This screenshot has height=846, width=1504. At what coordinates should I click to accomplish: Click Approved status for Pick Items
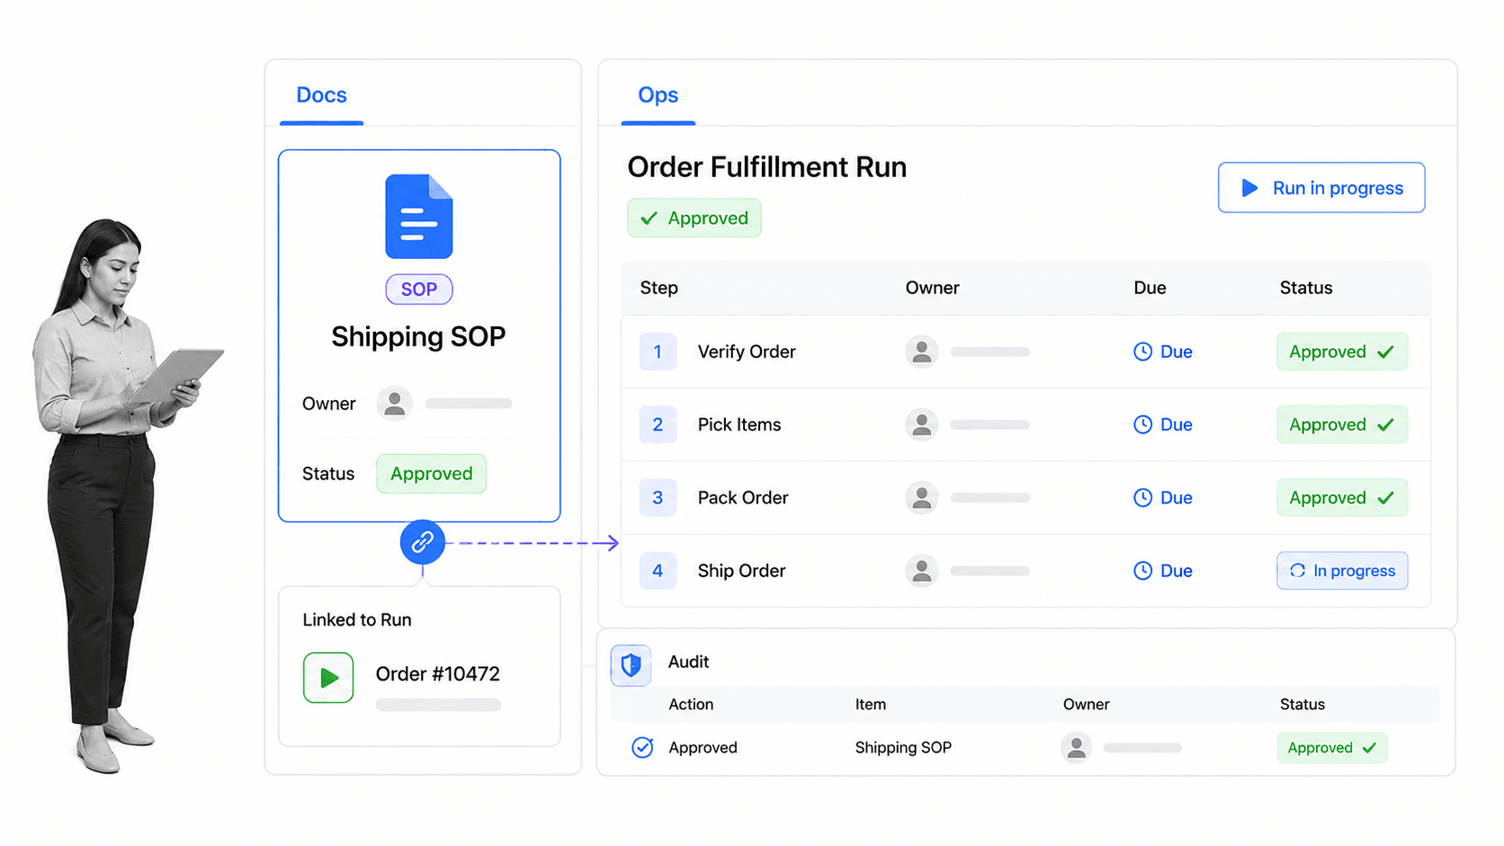(1342, 424)
